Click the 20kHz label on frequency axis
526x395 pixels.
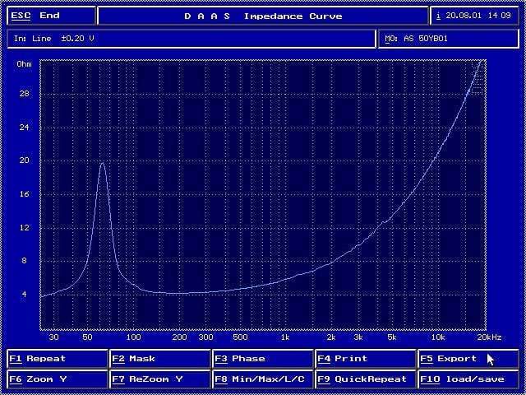(x=489, y=337)
